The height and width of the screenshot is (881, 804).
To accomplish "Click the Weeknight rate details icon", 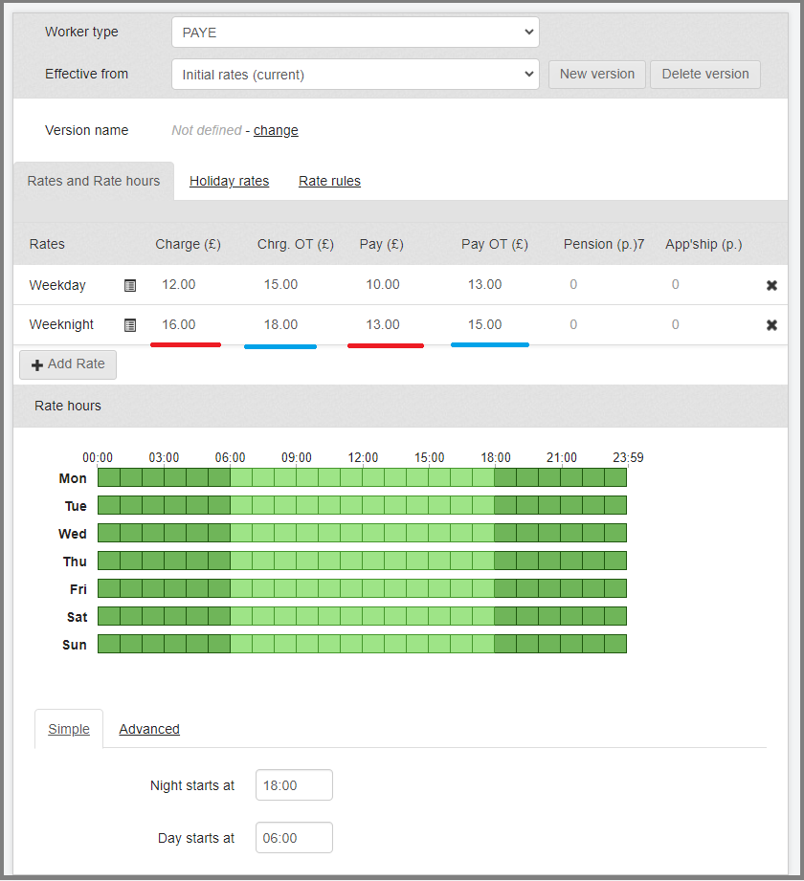I will pos(130,325).
